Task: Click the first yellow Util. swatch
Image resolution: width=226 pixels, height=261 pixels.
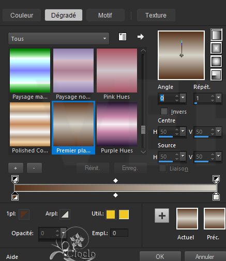Action: pyautogui.click(x=111, y=214)
